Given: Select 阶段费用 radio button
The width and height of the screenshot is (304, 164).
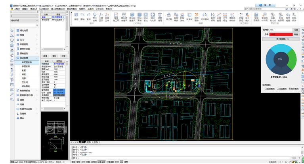Looking at the screenshot, I should pos(266,89).
